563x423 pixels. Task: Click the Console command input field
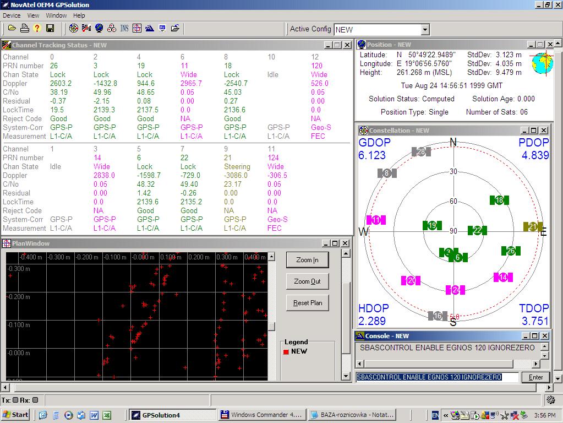(437, 377)
